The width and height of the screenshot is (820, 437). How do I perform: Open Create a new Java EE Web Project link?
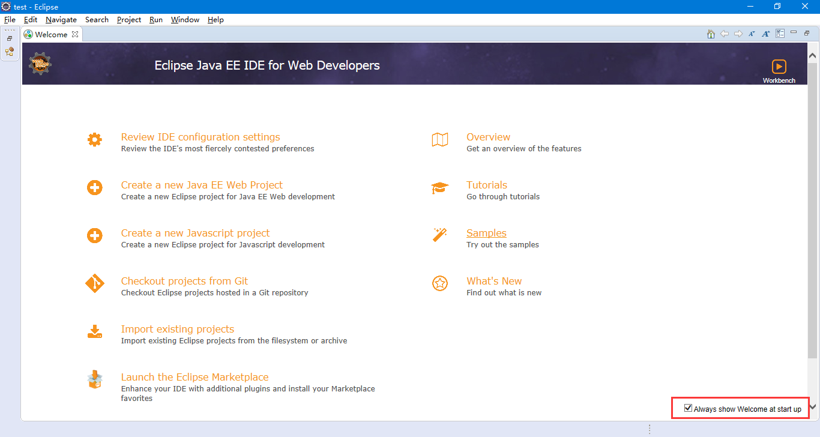[202, 185]
